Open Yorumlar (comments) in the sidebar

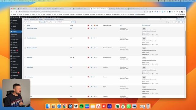15,42
